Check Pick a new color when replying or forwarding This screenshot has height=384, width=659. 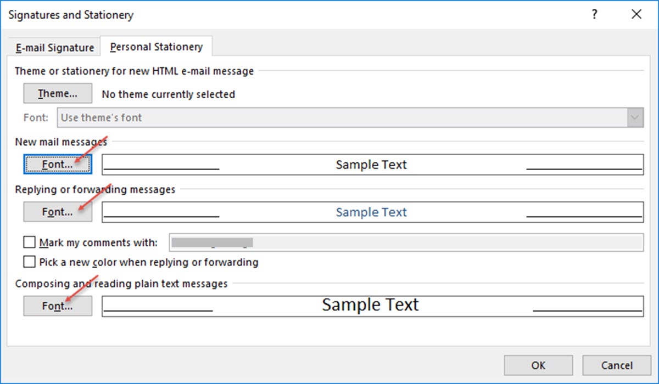click(29, 262)
